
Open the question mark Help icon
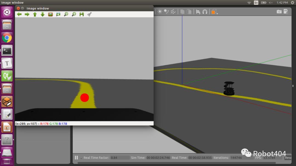tap(7, 140)
